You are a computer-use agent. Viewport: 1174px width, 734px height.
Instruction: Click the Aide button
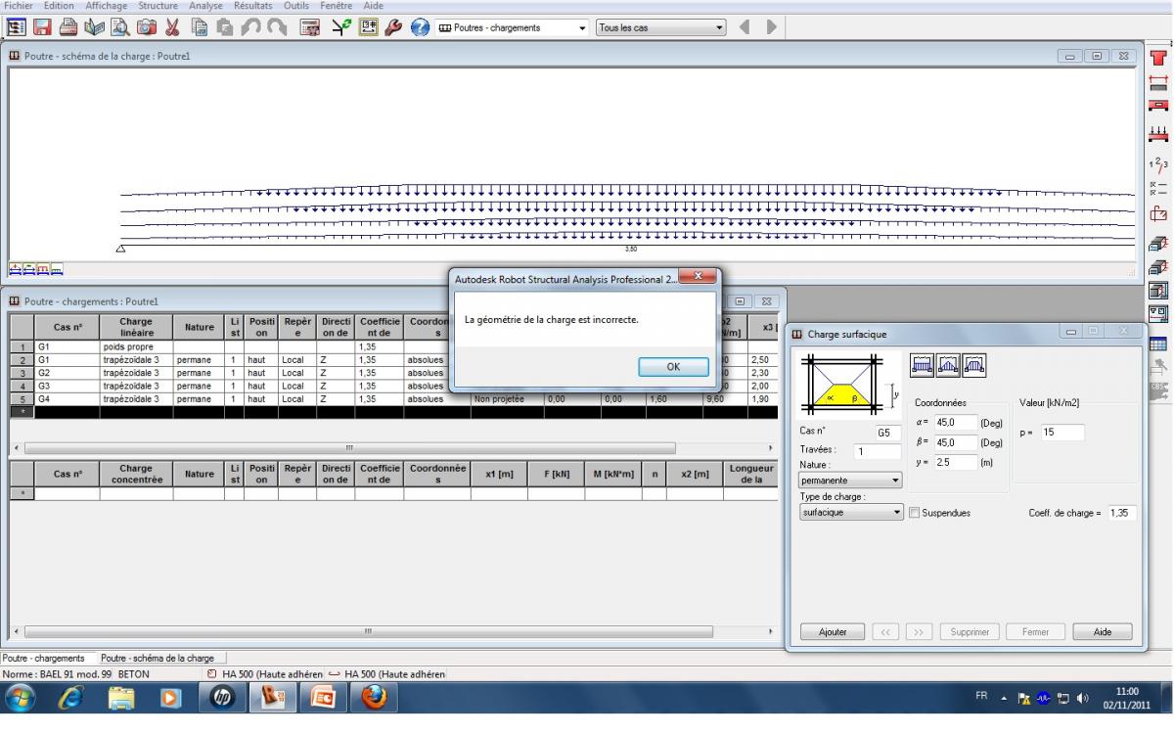[x=1103, y=632]
